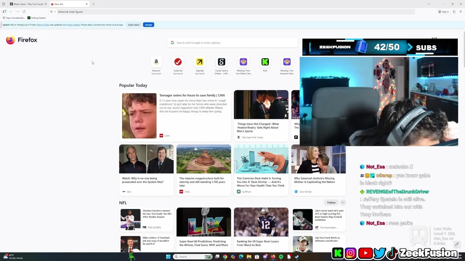Image resolution: width=465 pixels, height=261 pixels.
Task: Switch to the Mines Game tab
Action: click(28, 4)
